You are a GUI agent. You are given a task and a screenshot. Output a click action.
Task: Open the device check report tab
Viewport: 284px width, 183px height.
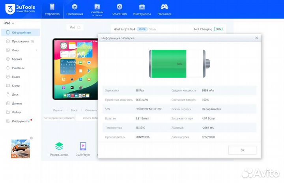pyautogui.click(x=60, y=118)
